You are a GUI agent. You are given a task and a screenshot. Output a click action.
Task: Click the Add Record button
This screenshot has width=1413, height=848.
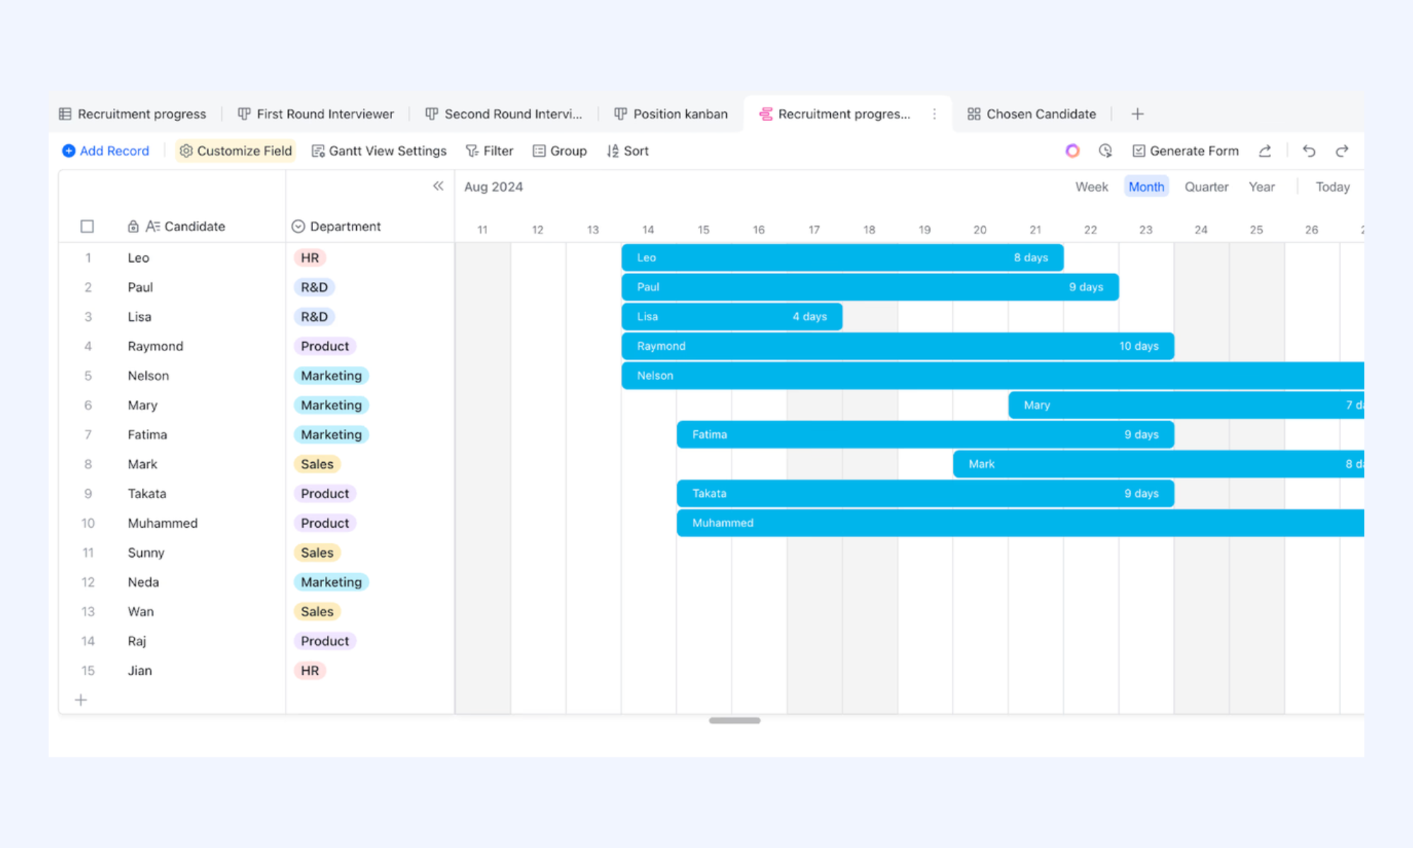(106, 151)
